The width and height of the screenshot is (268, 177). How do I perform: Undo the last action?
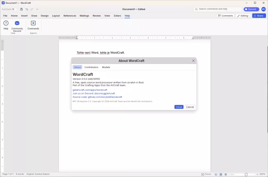point(27,9)
